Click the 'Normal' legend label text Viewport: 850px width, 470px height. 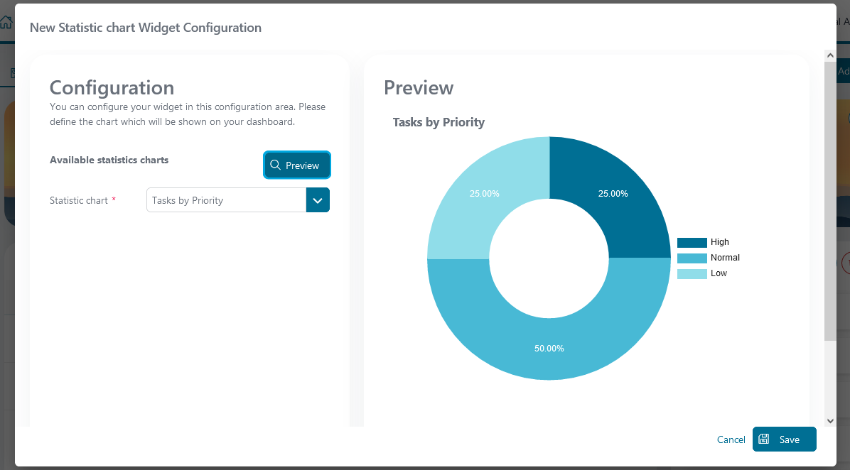pyautogui.click(x=726, y=258)
